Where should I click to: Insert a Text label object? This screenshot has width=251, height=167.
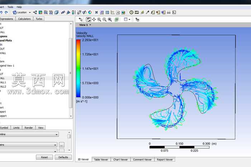click(63, 12)
